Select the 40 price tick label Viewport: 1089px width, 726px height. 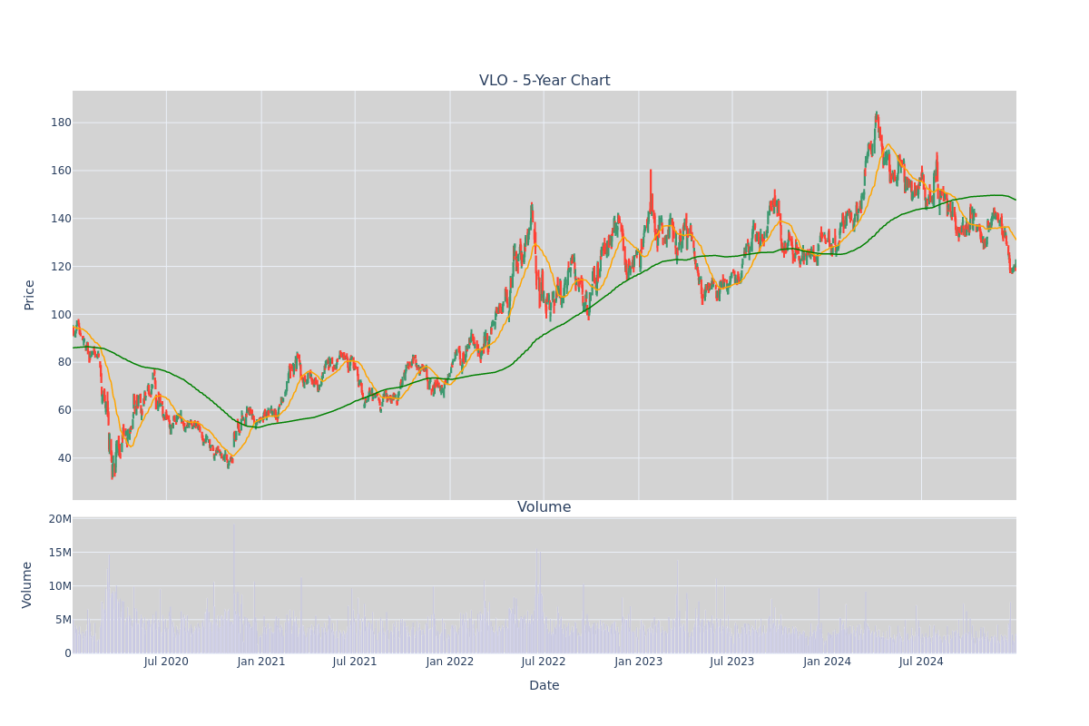64,458
